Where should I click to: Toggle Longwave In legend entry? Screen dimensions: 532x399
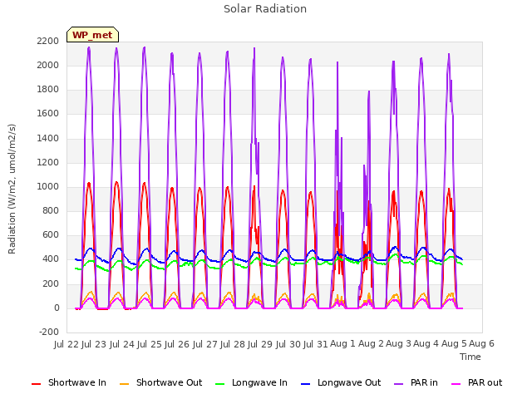pyautogui.click(x=251, y=382)
